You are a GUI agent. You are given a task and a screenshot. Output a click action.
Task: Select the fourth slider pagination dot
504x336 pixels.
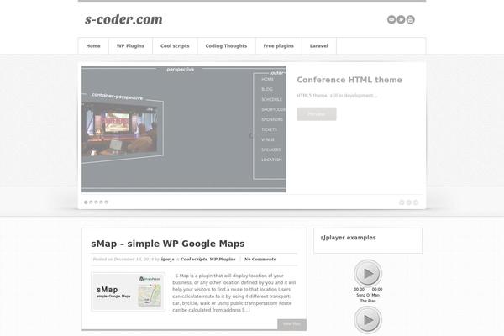(x=102, y=202)
